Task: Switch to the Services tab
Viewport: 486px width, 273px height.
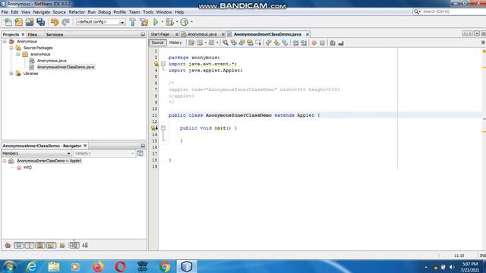Action: 55,35
